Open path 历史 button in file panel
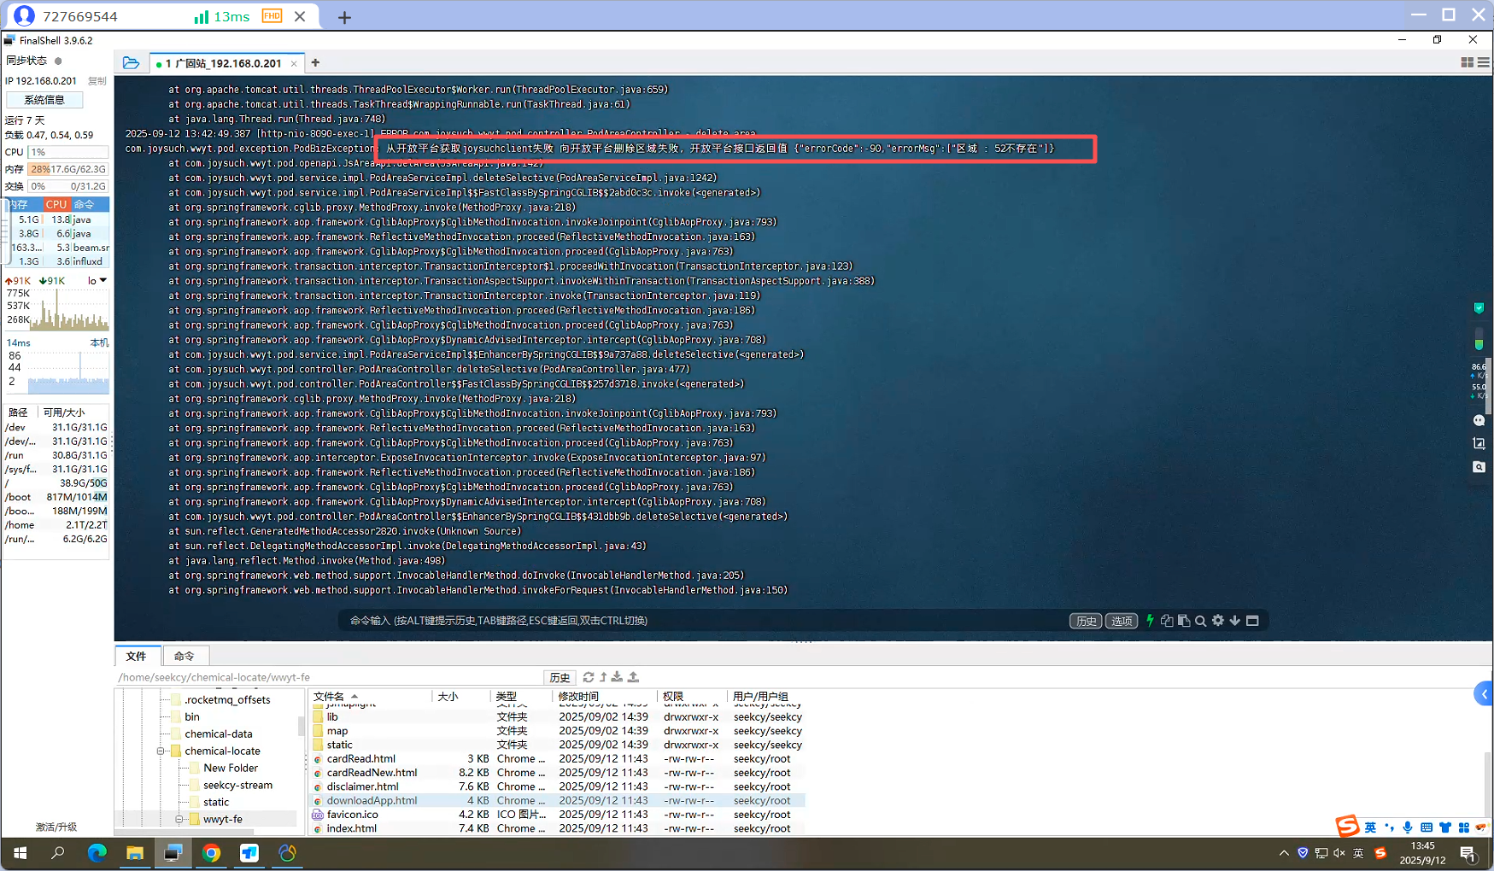The image size is (1494, 871). click(x=560, y=677)
